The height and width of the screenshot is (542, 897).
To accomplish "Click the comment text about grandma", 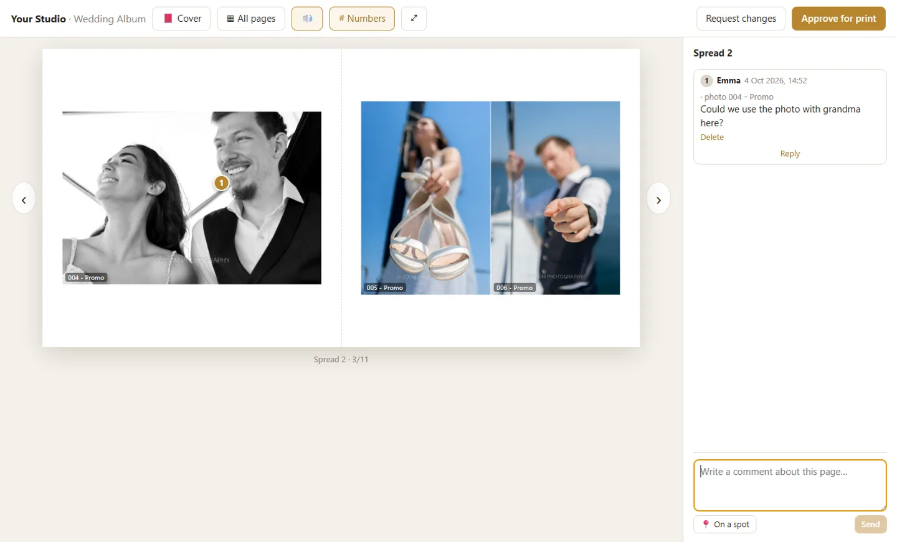I will click(780, 116).
